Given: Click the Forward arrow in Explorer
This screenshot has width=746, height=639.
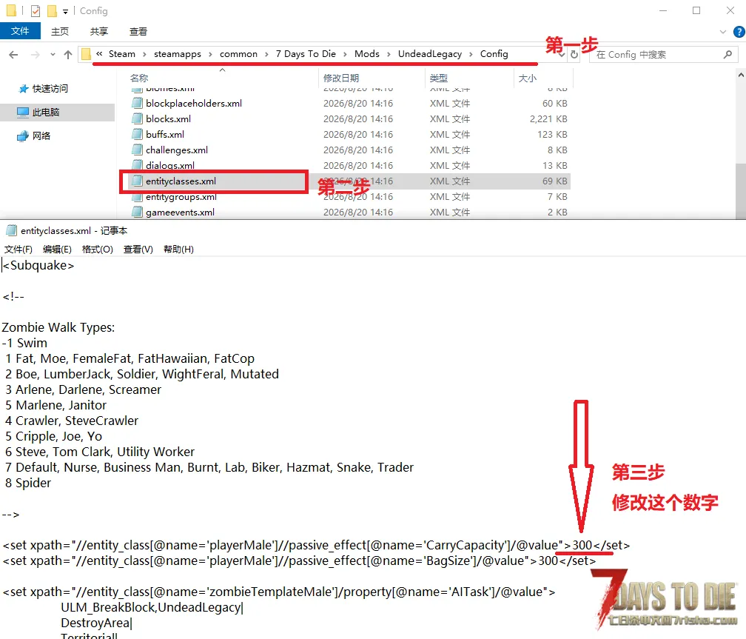Looking at the screenshot, I should click(36, 55).
